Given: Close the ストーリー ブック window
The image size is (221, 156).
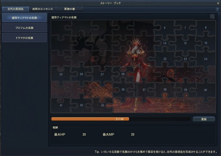Looking at the screenshot, I should pyautogui.click(x=218, y=3).
